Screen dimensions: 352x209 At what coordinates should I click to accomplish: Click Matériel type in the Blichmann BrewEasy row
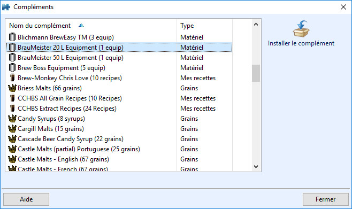(x=192, y=37)
